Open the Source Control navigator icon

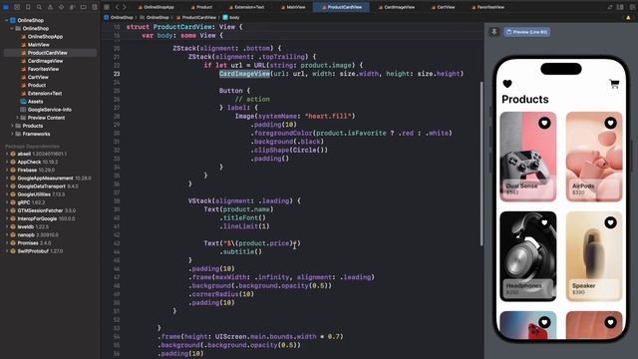(17, 7)
